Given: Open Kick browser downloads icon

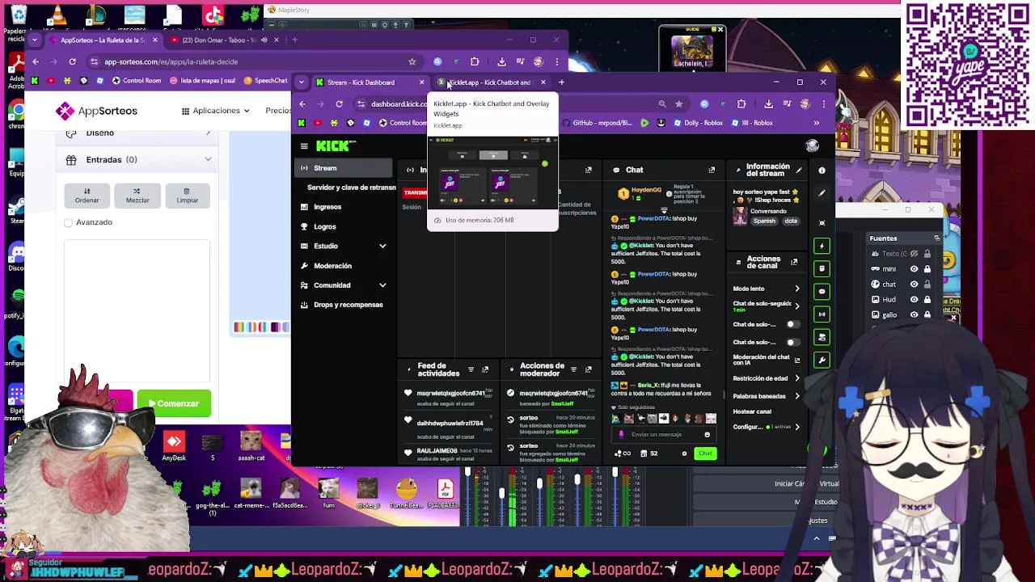Looking at the screenshot, I should [768, 104].
